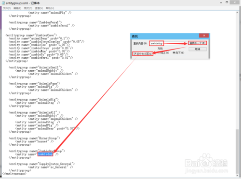Toggle 区分大小写 match case checkbox

point(135,54)
